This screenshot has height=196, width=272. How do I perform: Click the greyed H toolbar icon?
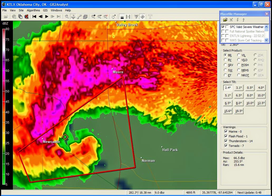[128, 17]
